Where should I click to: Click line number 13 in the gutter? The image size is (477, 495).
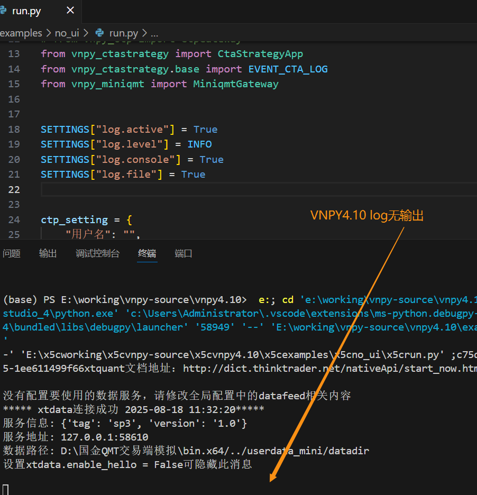(x=14, y=54)
